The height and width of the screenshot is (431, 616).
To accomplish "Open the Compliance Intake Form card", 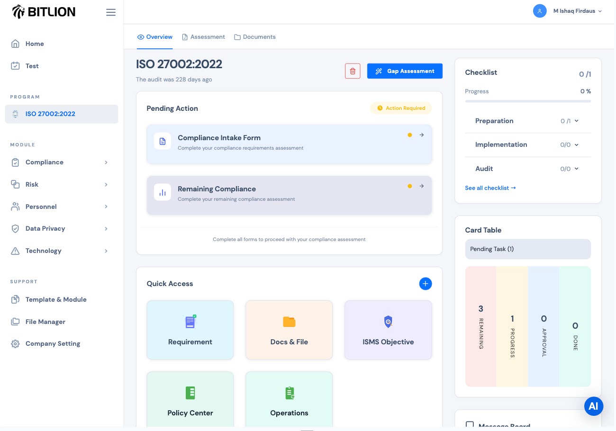I will pos(289,144).
